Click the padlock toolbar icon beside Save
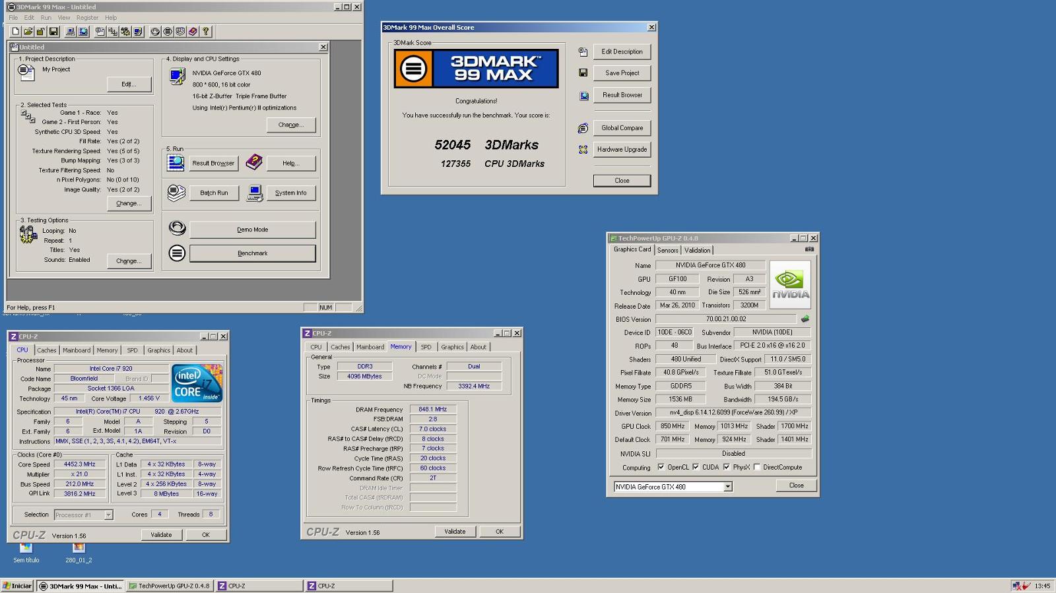Viewport: 1056px width, 593px height. pyautogui.click(x=40, y=31)
